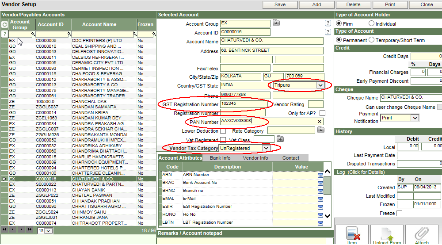Select vendor row CDC PRINTERS (P) LTD
Viewport: 442px width, 245px height.
point(78,41)
